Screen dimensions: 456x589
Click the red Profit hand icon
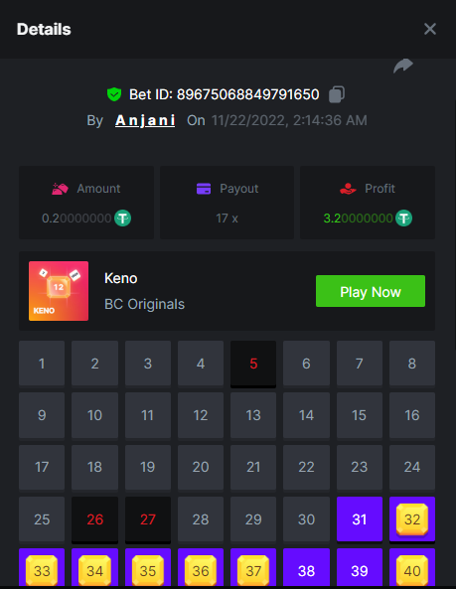coord(348,189)
